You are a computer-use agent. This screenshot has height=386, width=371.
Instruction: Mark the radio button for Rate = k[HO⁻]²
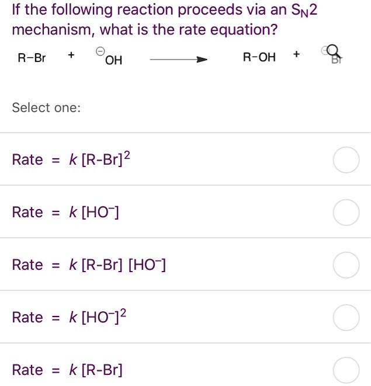coord(346,318)
